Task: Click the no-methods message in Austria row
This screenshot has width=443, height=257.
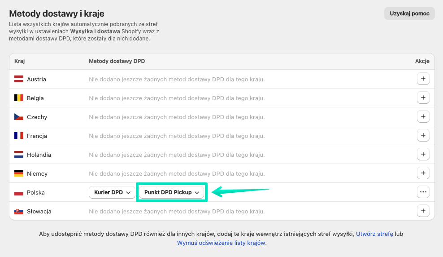Action: (177, 79)
